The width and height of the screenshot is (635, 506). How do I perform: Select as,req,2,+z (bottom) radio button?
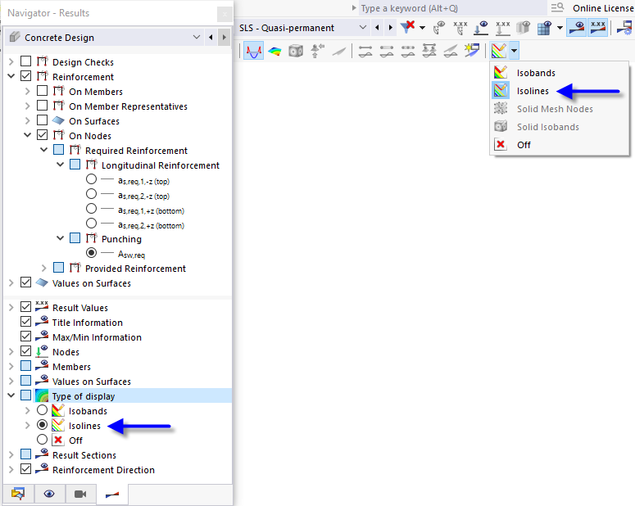(92, 223)
